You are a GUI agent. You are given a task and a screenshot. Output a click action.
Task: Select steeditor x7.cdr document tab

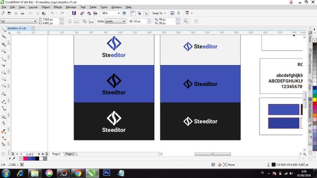tap(17, 28)
